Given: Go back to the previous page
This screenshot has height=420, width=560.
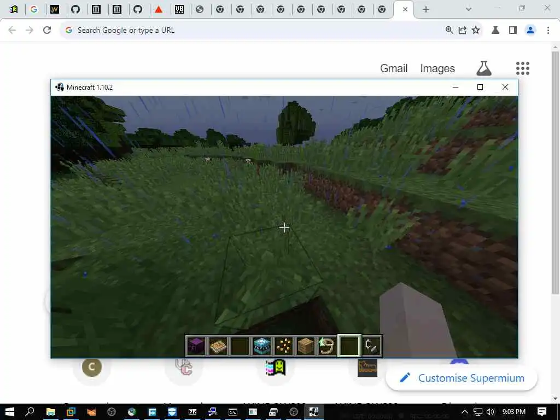Looking at the screenshot, I should (12, 31).
